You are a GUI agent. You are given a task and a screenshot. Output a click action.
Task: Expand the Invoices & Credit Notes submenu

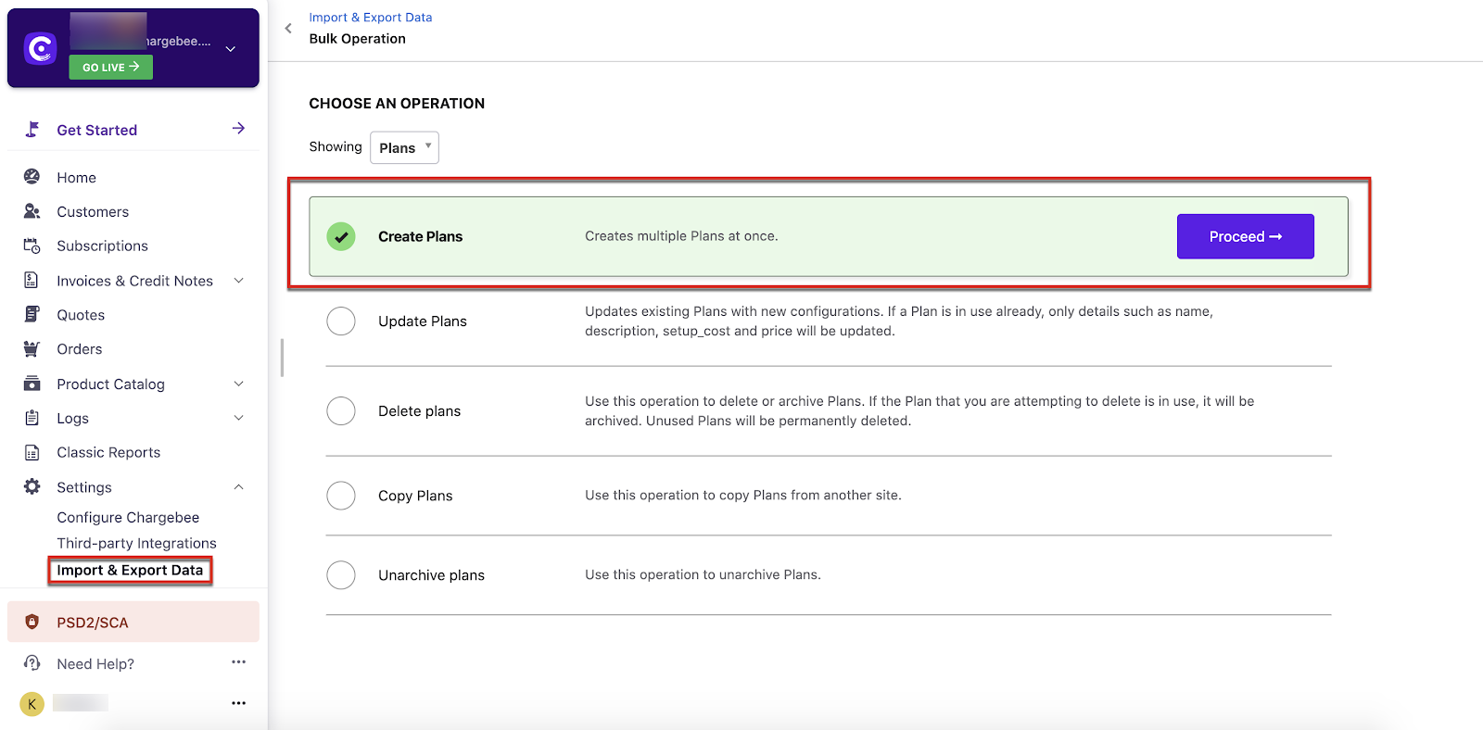pos(238,281)
